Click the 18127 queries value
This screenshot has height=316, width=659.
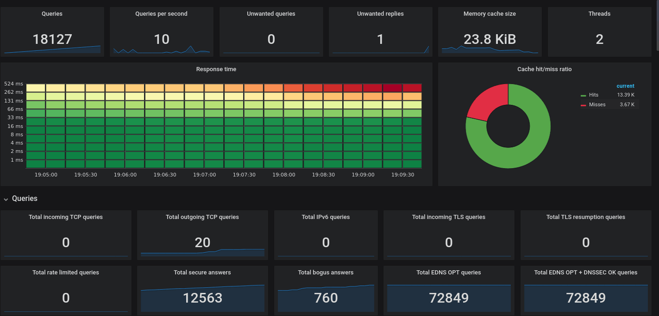coord(52,39)
